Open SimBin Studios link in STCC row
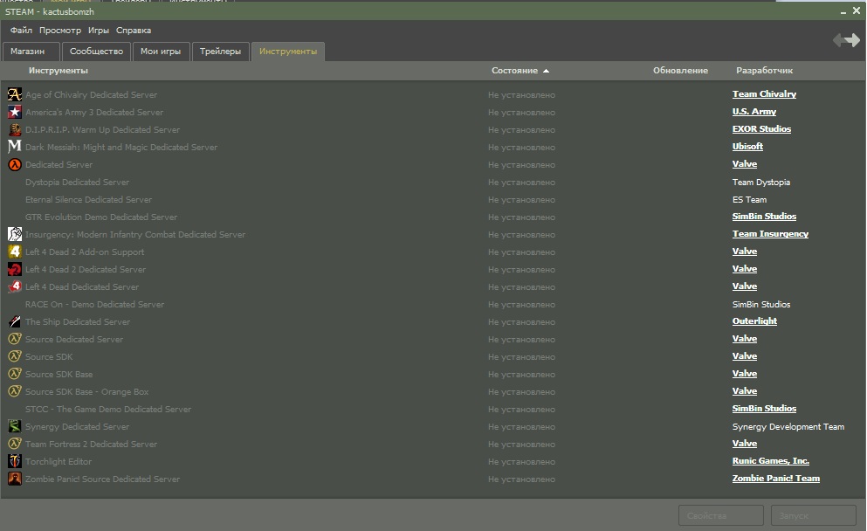Image resolution: width=867 pixels, height=531 pixels. (x=764, y=409)
